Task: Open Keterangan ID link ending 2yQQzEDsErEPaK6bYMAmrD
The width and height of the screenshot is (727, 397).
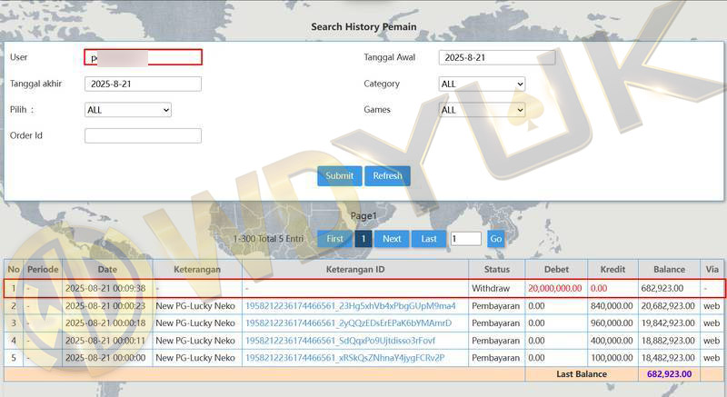Action: [348, 323]
